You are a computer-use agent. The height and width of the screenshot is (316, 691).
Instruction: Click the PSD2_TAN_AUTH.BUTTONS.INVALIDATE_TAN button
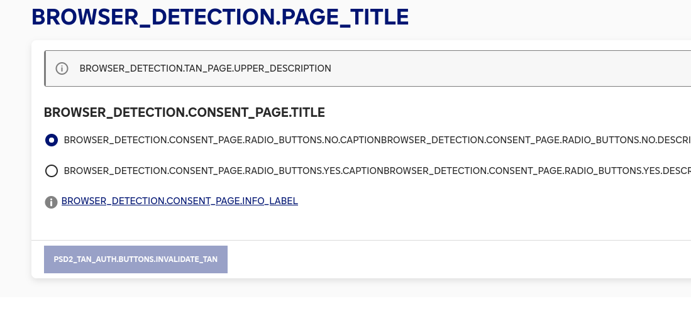click(x=136, y=259)
